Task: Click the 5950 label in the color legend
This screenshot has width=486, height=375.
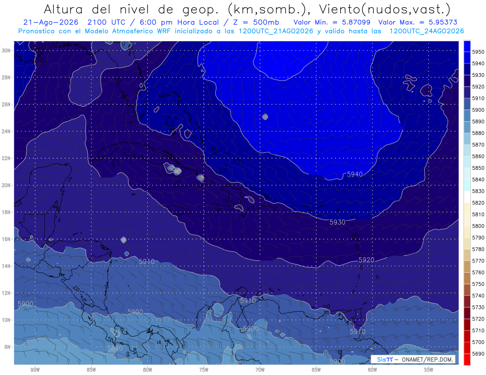Action: click(x=479, y=52)
